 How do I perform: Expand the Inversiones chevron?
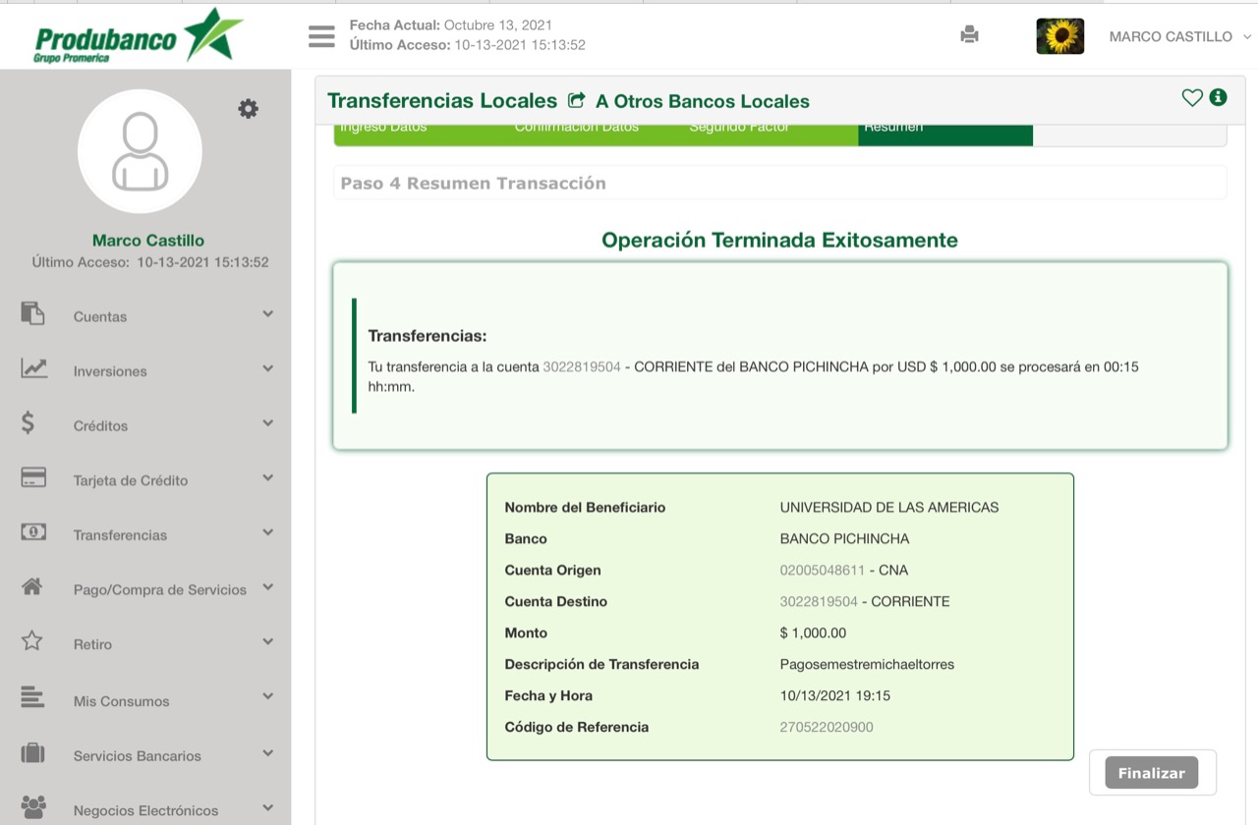pos(267,368)
